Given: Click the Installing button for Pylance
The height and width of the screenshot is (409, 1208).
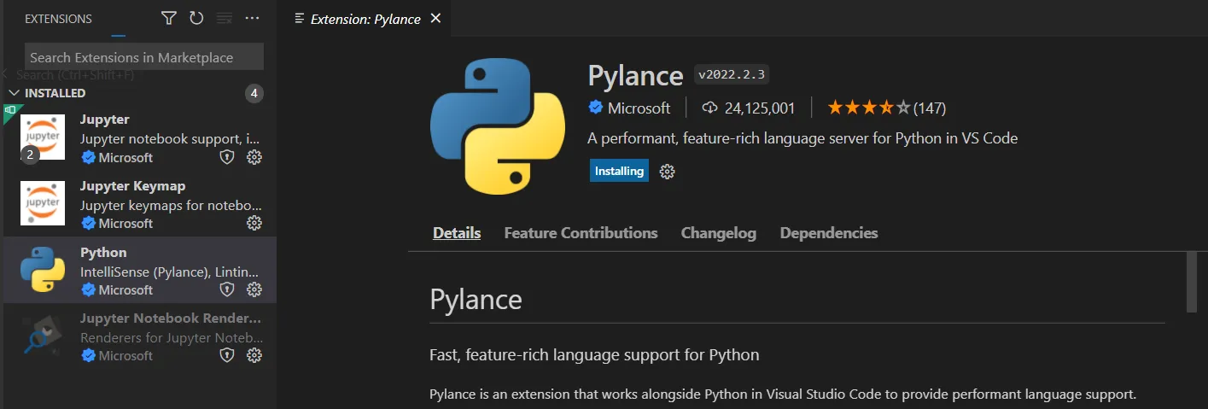Looking at the screenshot, I should [x=619, y=171].
